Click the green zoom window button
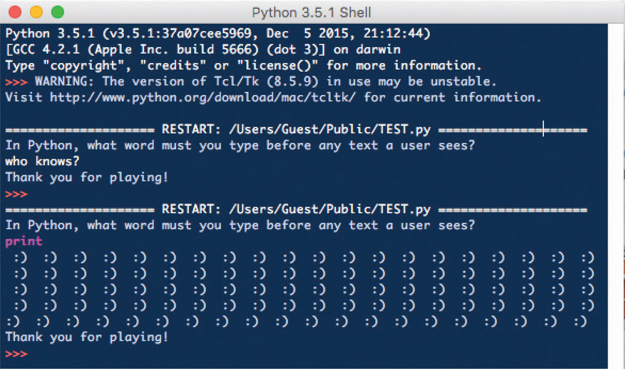The width and height of the screenshot is (625, 369). point(58,12)
